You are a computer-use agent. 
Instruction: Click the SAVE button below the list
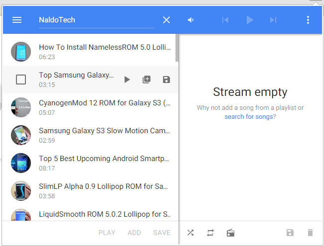click(x=162, y=233)
